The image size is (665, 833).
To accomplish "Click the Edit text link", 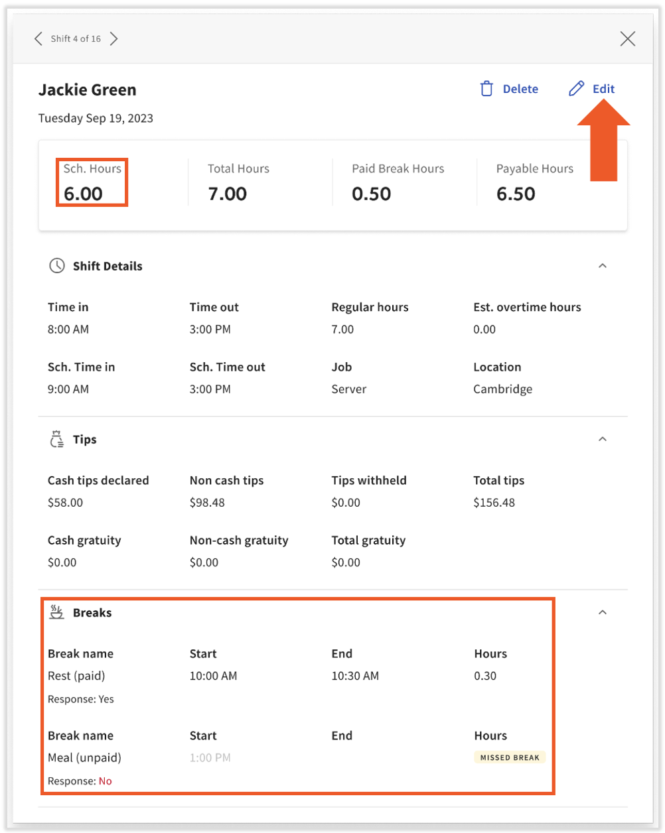I will click(x=603, y=89).
